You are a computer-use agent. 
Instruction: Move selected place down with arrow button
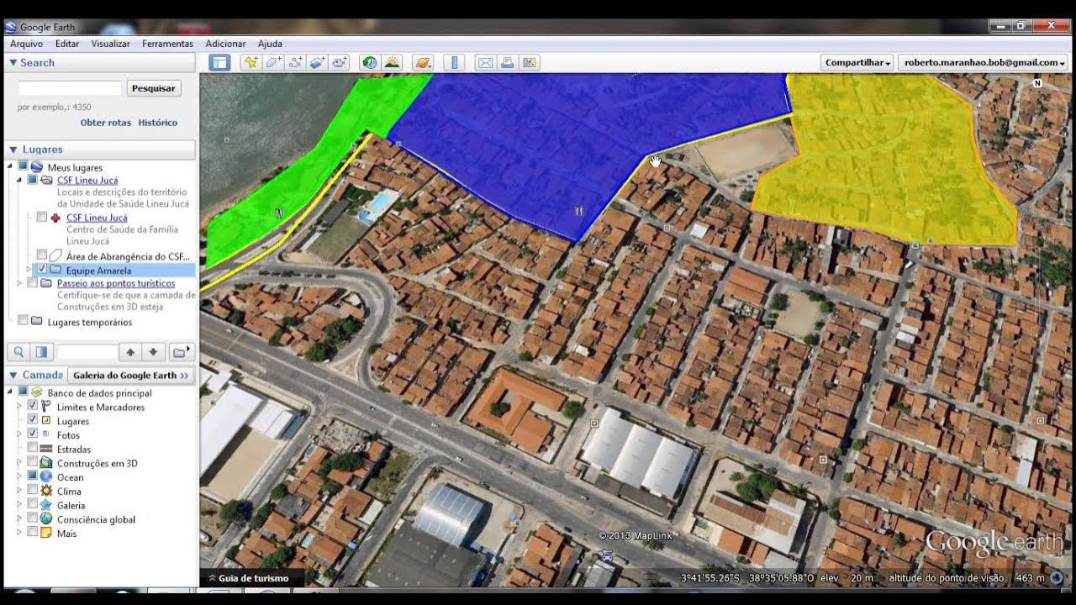coord(153,352)
